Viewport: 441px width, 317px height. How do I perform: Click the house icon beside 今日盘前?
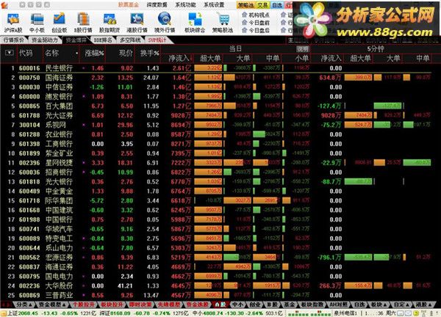coord(244,23)
